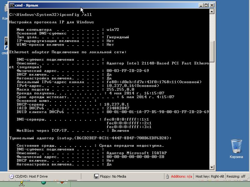This screenshot has width=250, height=187.
Task: Click the IAID DHCPv6 value '234882047'
Action: (x=118, y=108)
